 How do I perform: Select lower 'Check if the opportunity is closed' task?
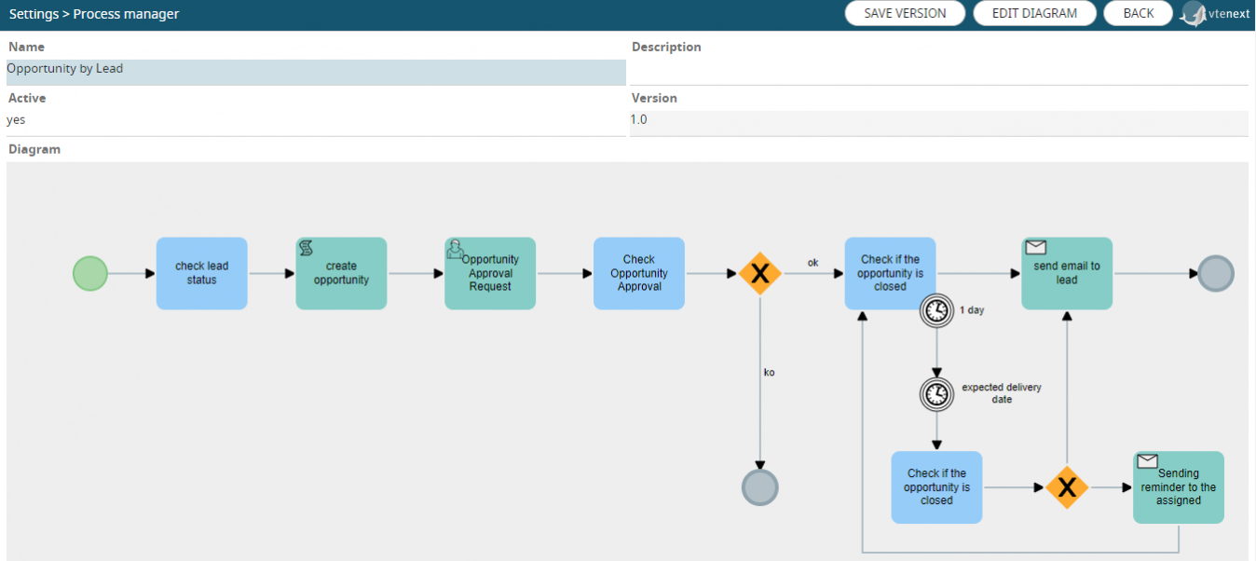pos(936,487)
